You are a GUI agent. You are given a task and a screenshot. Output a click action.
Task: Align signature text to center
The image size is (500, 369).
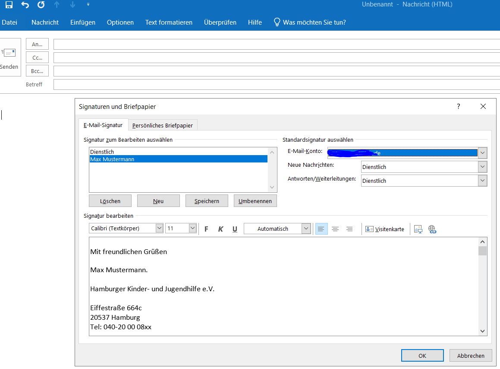(x=335, y=229)
